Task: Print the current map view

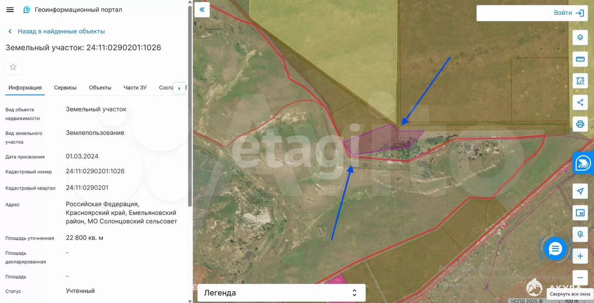Action: [580, 124]
